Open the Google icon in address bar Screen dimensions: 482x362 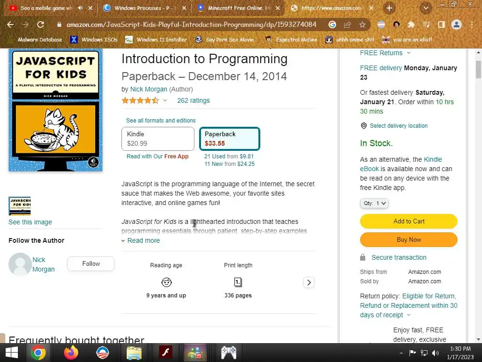(332, 25)
